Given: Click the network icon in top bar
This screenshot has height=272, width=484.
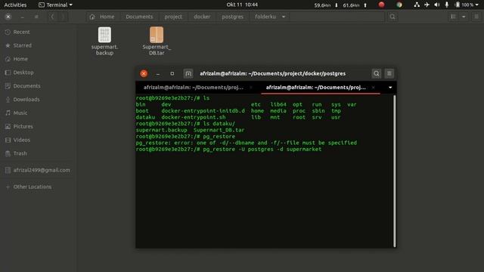Looking at the screenshot, I should [417, 5].
